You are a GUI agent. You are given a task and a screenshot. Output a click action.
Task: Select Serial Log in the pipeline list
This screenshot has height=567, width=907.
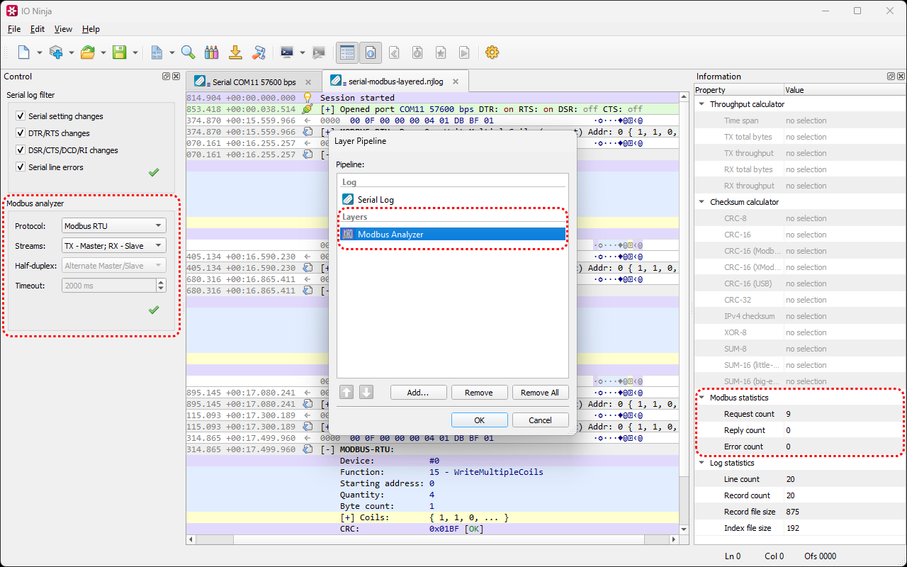[x=376, y=200]
